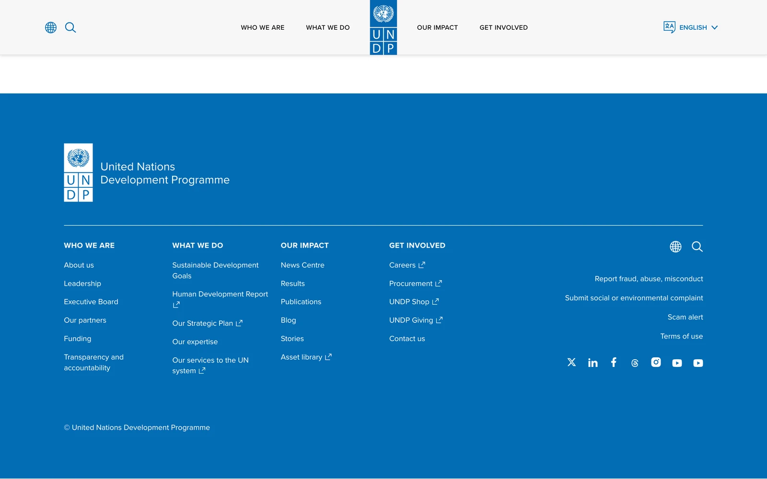This screenshot has height=479, width=767.
Task: Open the Our Impact header menu
Action: point(437,27)
